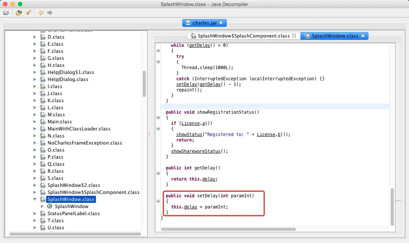This screenshot has height=243, width=409.
Task: Collapse the try block fold marker
Action: tap(158, 62)
